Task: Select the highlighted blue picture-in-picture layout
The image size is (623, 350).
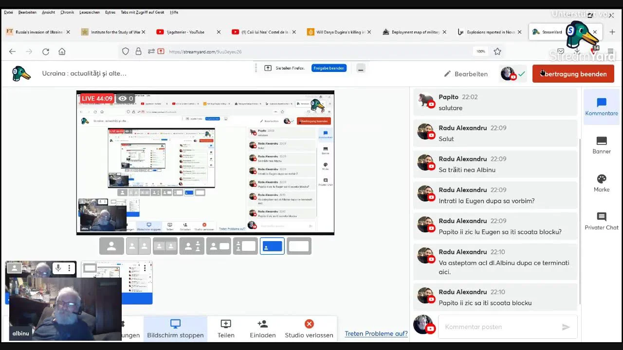Action: point(272,246)
